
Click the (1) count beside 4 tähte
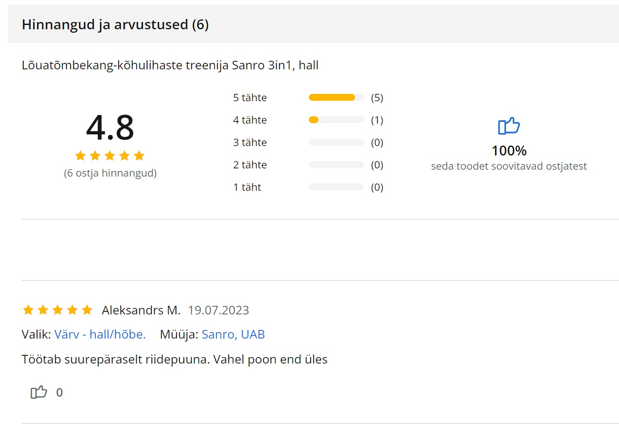click(377, 120)
